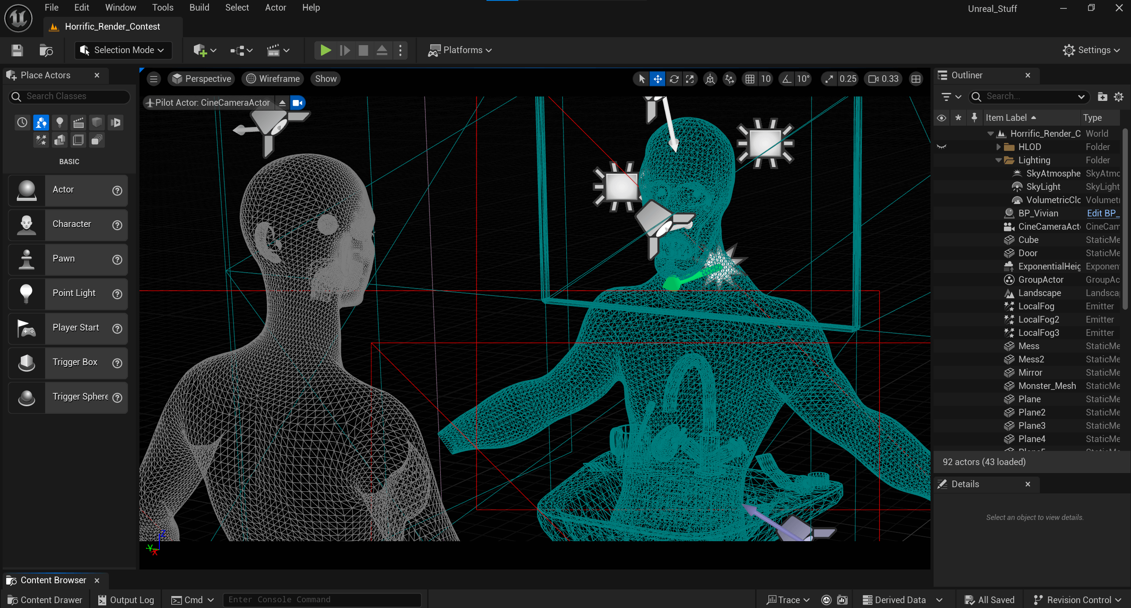Open help for the Trigger Box actor
Screen dimensions: 1131x608
point(117,363)
